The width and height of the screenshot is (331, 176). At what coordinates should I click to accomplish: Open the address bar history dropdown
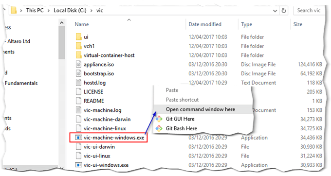(275, 11)
